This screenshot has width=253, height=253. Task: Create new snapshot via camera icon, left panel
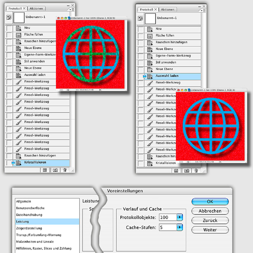point(55,170)
